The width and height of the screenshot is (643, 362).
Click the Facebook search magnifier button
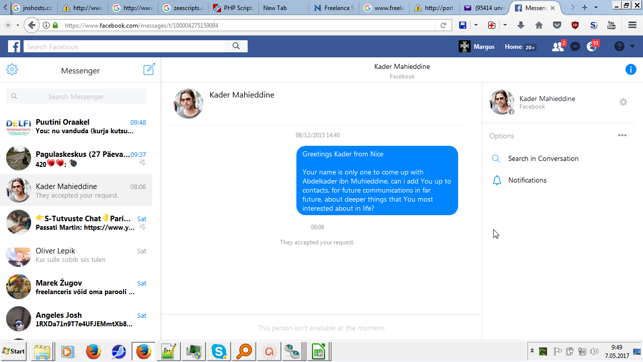coord(236,47)
